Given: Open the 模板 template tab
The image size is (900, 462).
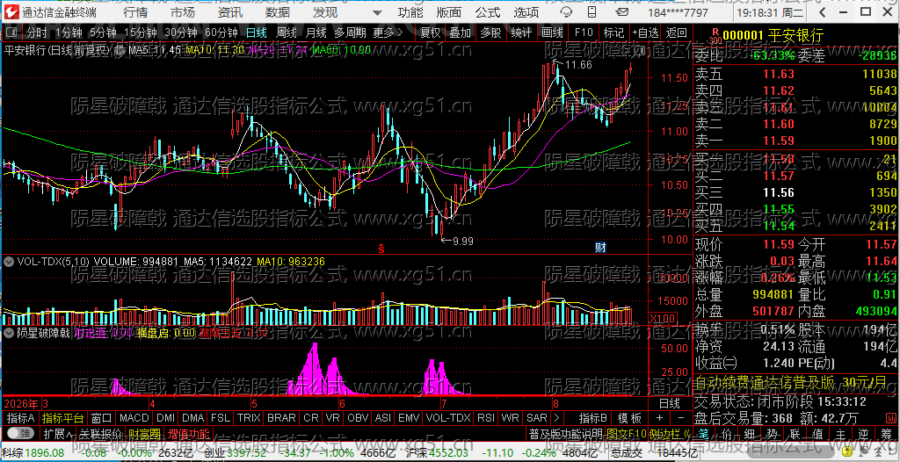Looking at the screenshot, I should (x=629, y=417).
